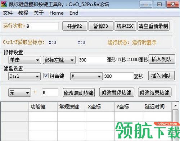The image size is (180, 141).
Task: Click the 结束ESC button
Action: 125,26
